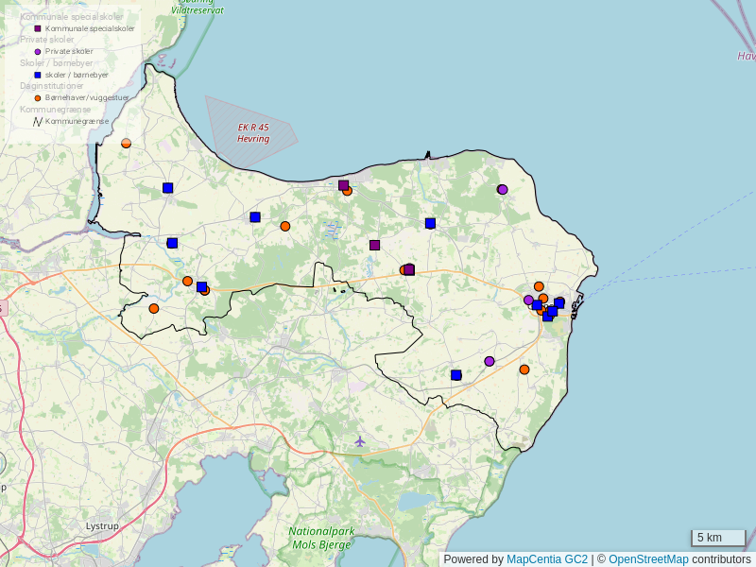Select the northernmost purple special school square marker
The height and width of the screenshot is (567, 756).
[x=344, y=185]
